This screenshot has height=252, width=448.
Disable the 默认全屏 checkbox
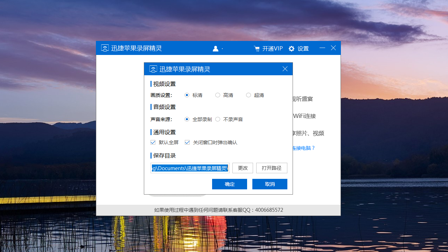pyautogui.click(x=153, y=142)
